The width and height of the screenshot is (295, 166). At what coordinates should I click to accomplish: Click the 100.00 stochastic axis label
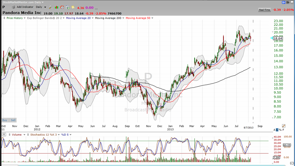(288, 136)
